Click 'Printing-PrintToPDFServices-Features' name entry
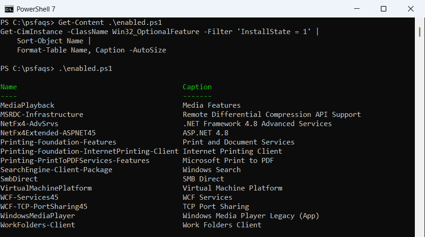 (75, 161)
